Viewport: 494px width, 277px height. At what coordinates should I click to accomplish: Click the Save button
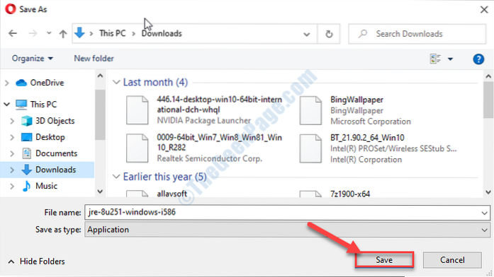(384, 260)
